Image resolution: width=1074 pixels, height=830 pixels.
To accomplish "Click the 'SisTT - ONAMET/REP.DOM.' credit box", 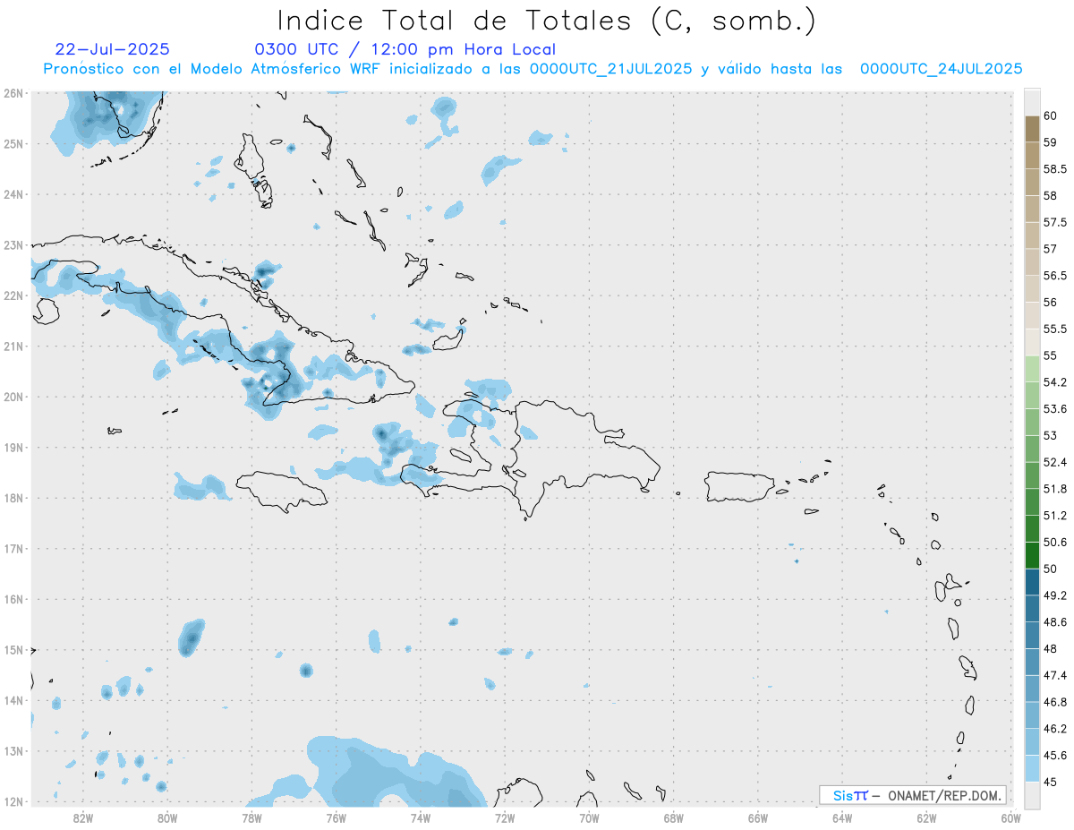I will pyautogui.click(x=913, y=795).
